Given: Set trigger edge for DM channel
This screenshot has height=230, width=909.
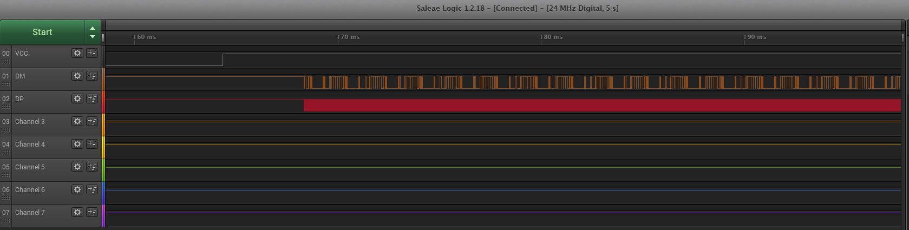Looking at the screenshot, I should [x=92, y=76].
